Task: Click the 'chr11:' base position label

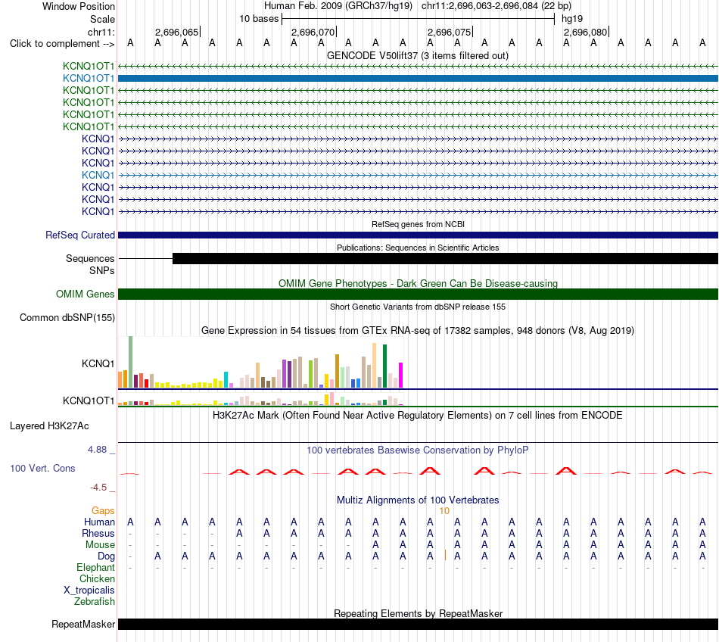Action: click(x=101, y=32)
